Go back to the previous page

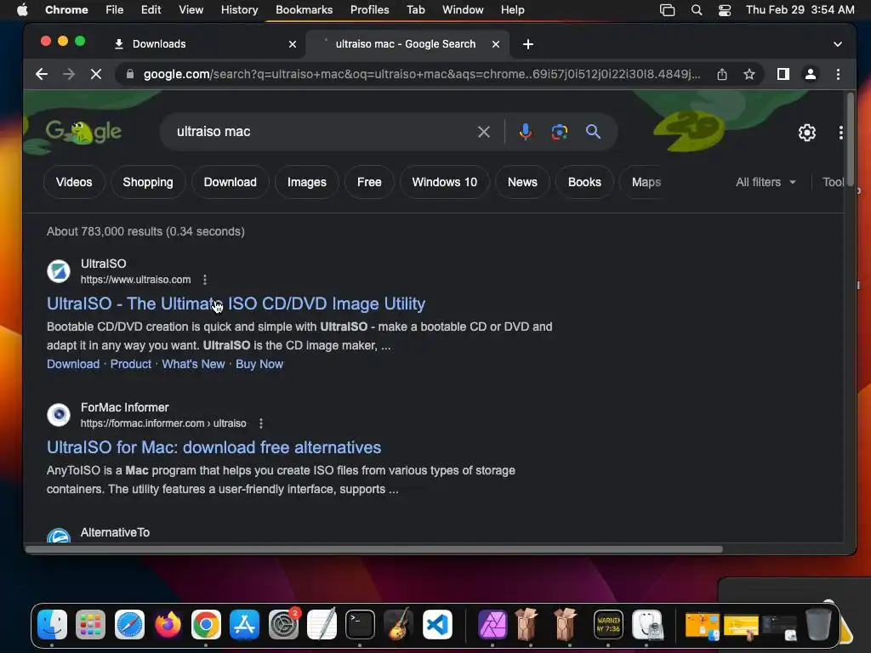42,74
